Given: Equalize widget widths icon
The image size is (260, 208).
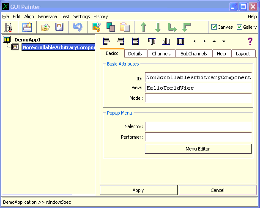Looking at the screenshot, I should 135,41.
